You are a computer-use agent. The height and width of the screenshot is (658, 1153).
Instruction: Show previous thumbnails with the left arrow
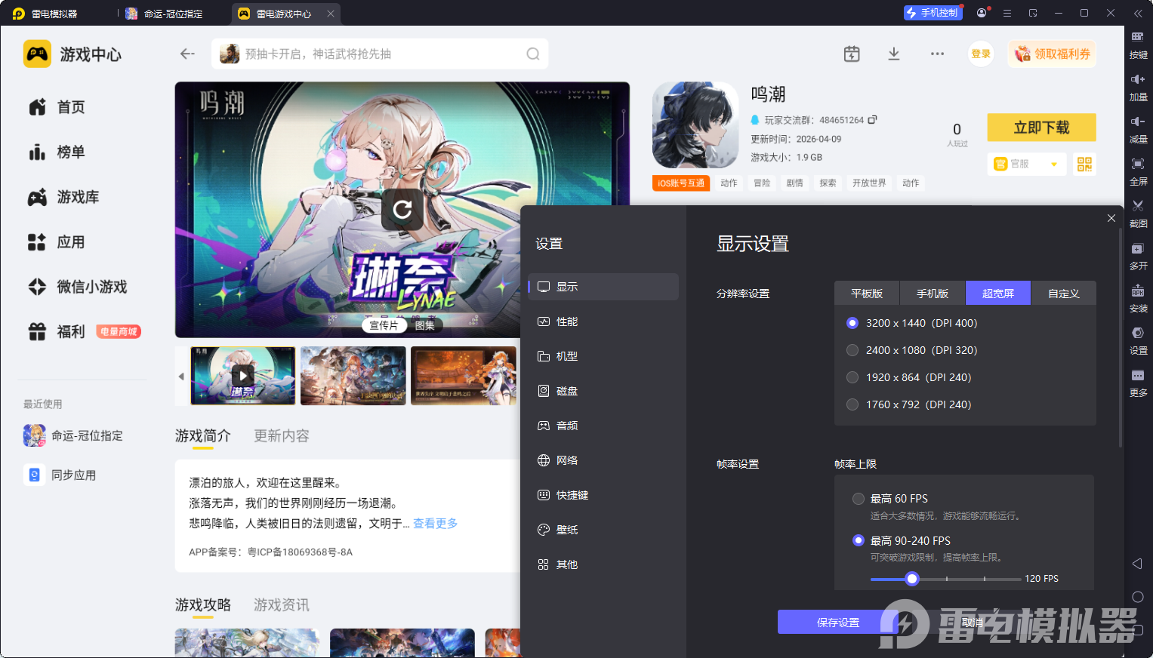point(181,376)
